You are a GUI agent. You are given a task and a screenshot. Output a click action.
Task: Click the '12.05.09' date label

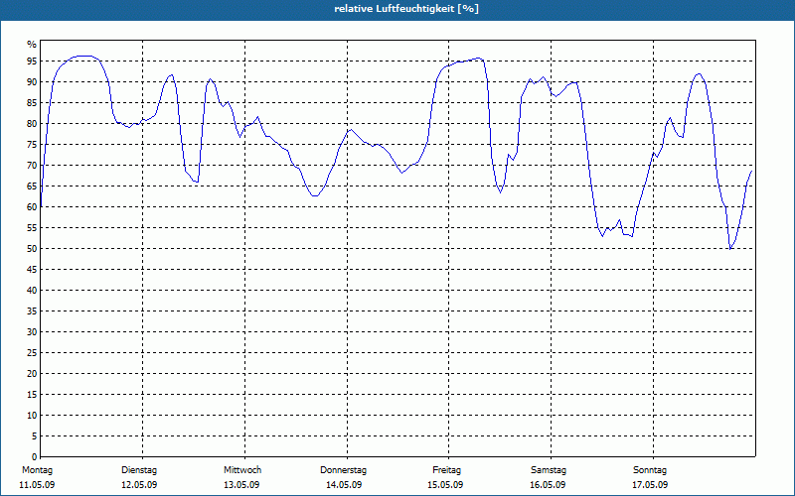click(x=139, y=485)
